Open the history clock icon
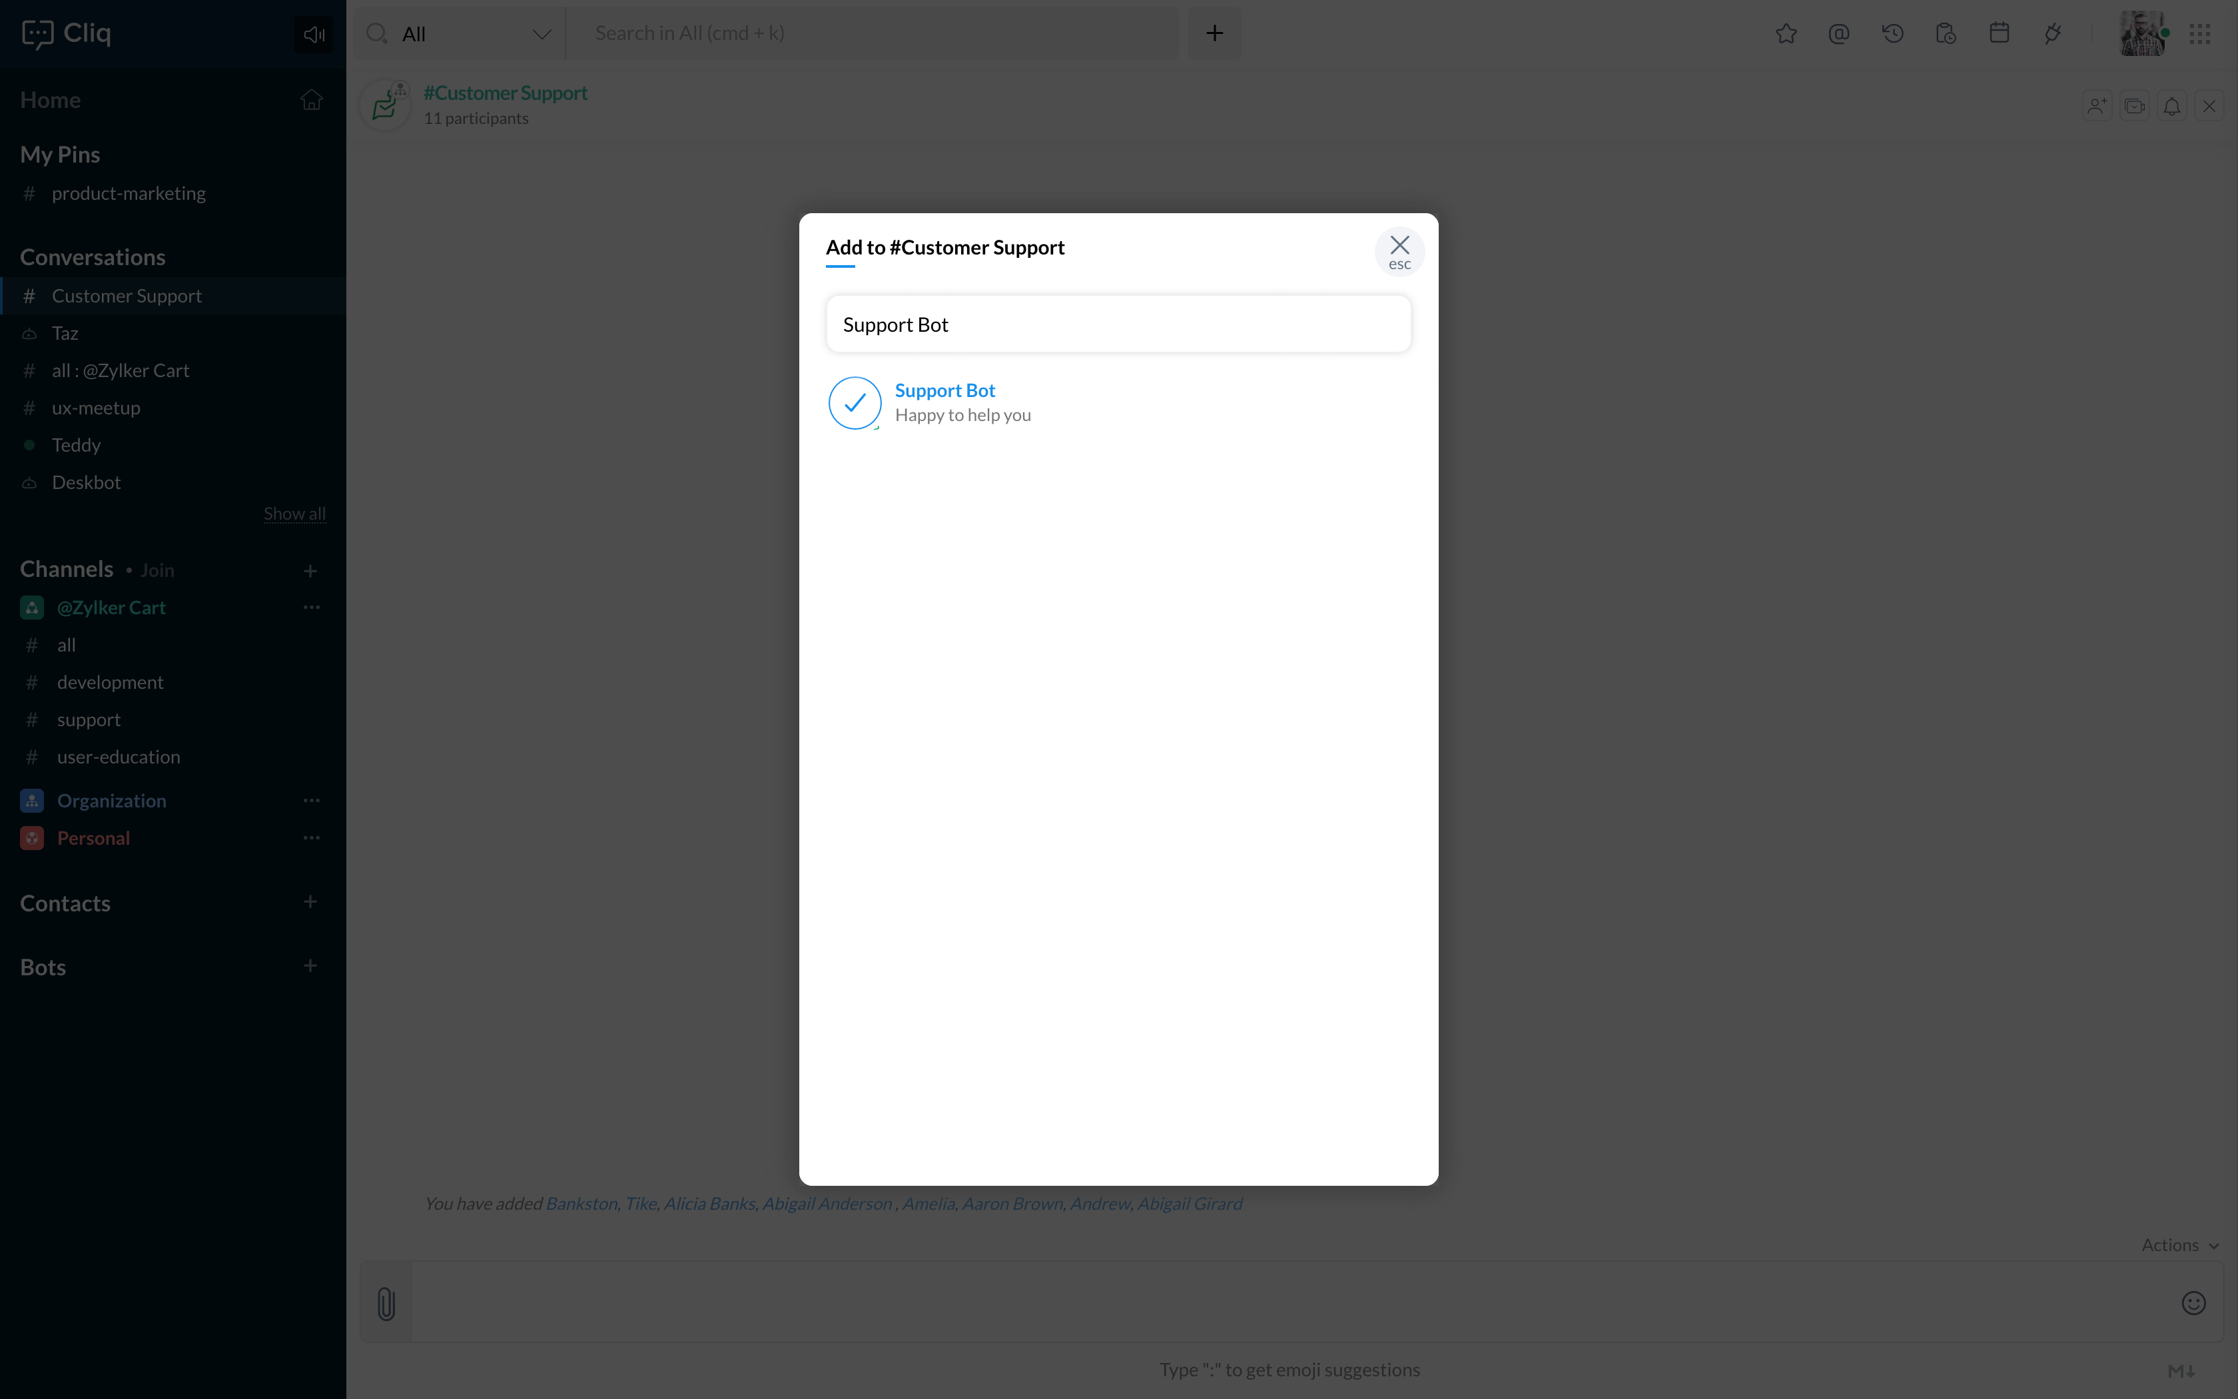The image size is (2238, 1399). pos(1892,34)
